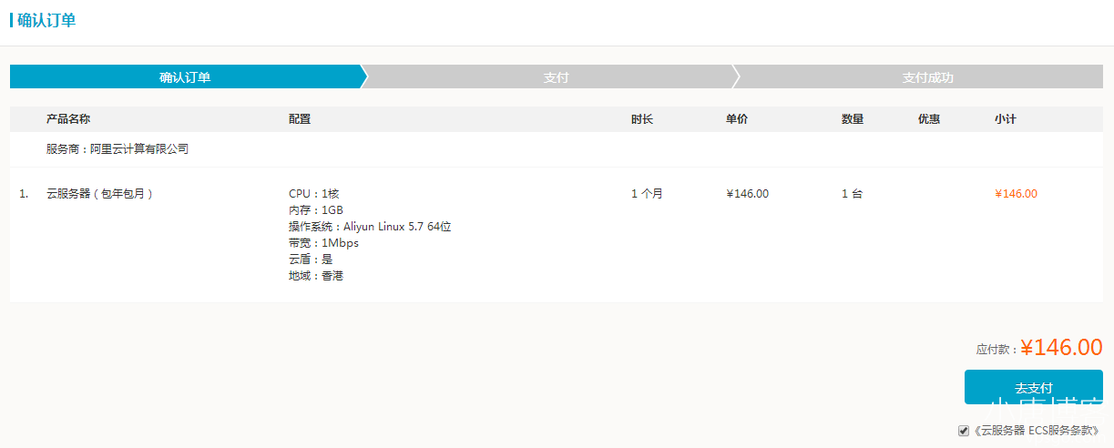1114x448 pixels.
Task: Select the 确认订单 progress step
Action: click(x=185, y=77)
